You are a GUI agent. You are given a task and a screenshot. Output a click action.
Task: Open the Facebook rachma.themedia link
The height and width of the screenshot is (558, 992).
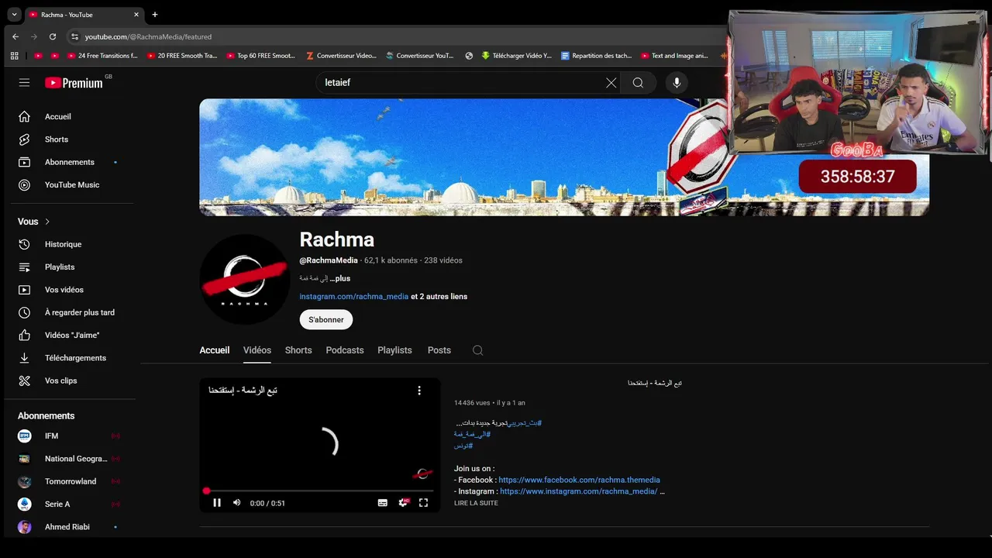point(579,480)
